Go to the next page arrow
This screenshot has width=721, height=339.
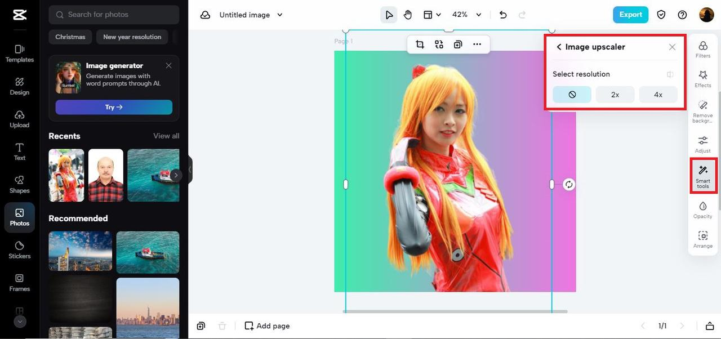coord(682,326)
